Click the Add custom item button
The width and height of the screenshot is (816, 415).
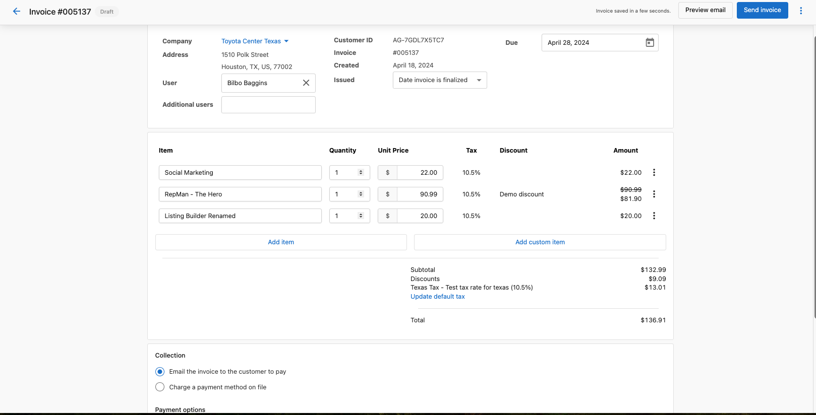pyautogui.click(x=540, y=242)
